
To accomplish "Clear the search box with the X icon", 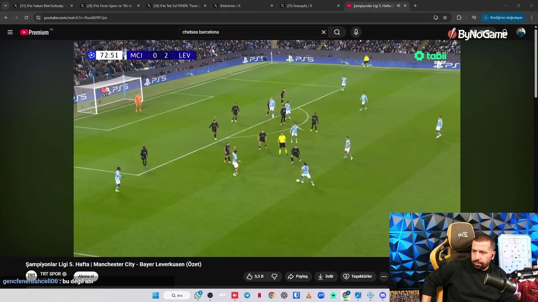I will click(x=324, y=32).
